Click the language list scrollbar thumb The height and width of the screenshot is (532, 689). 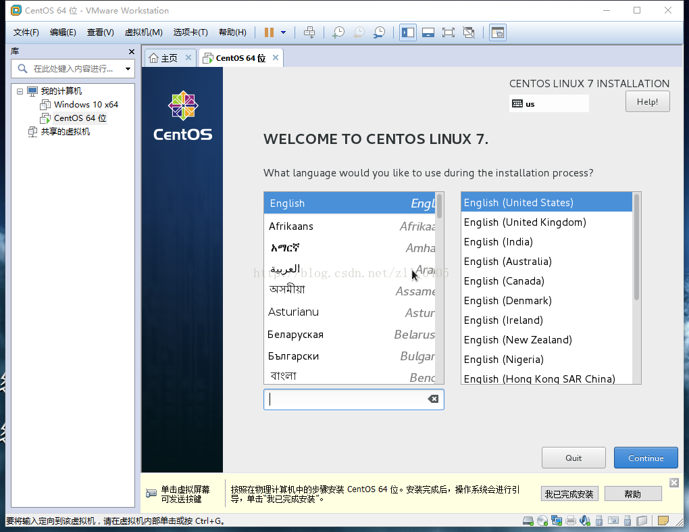click(440, 205)
